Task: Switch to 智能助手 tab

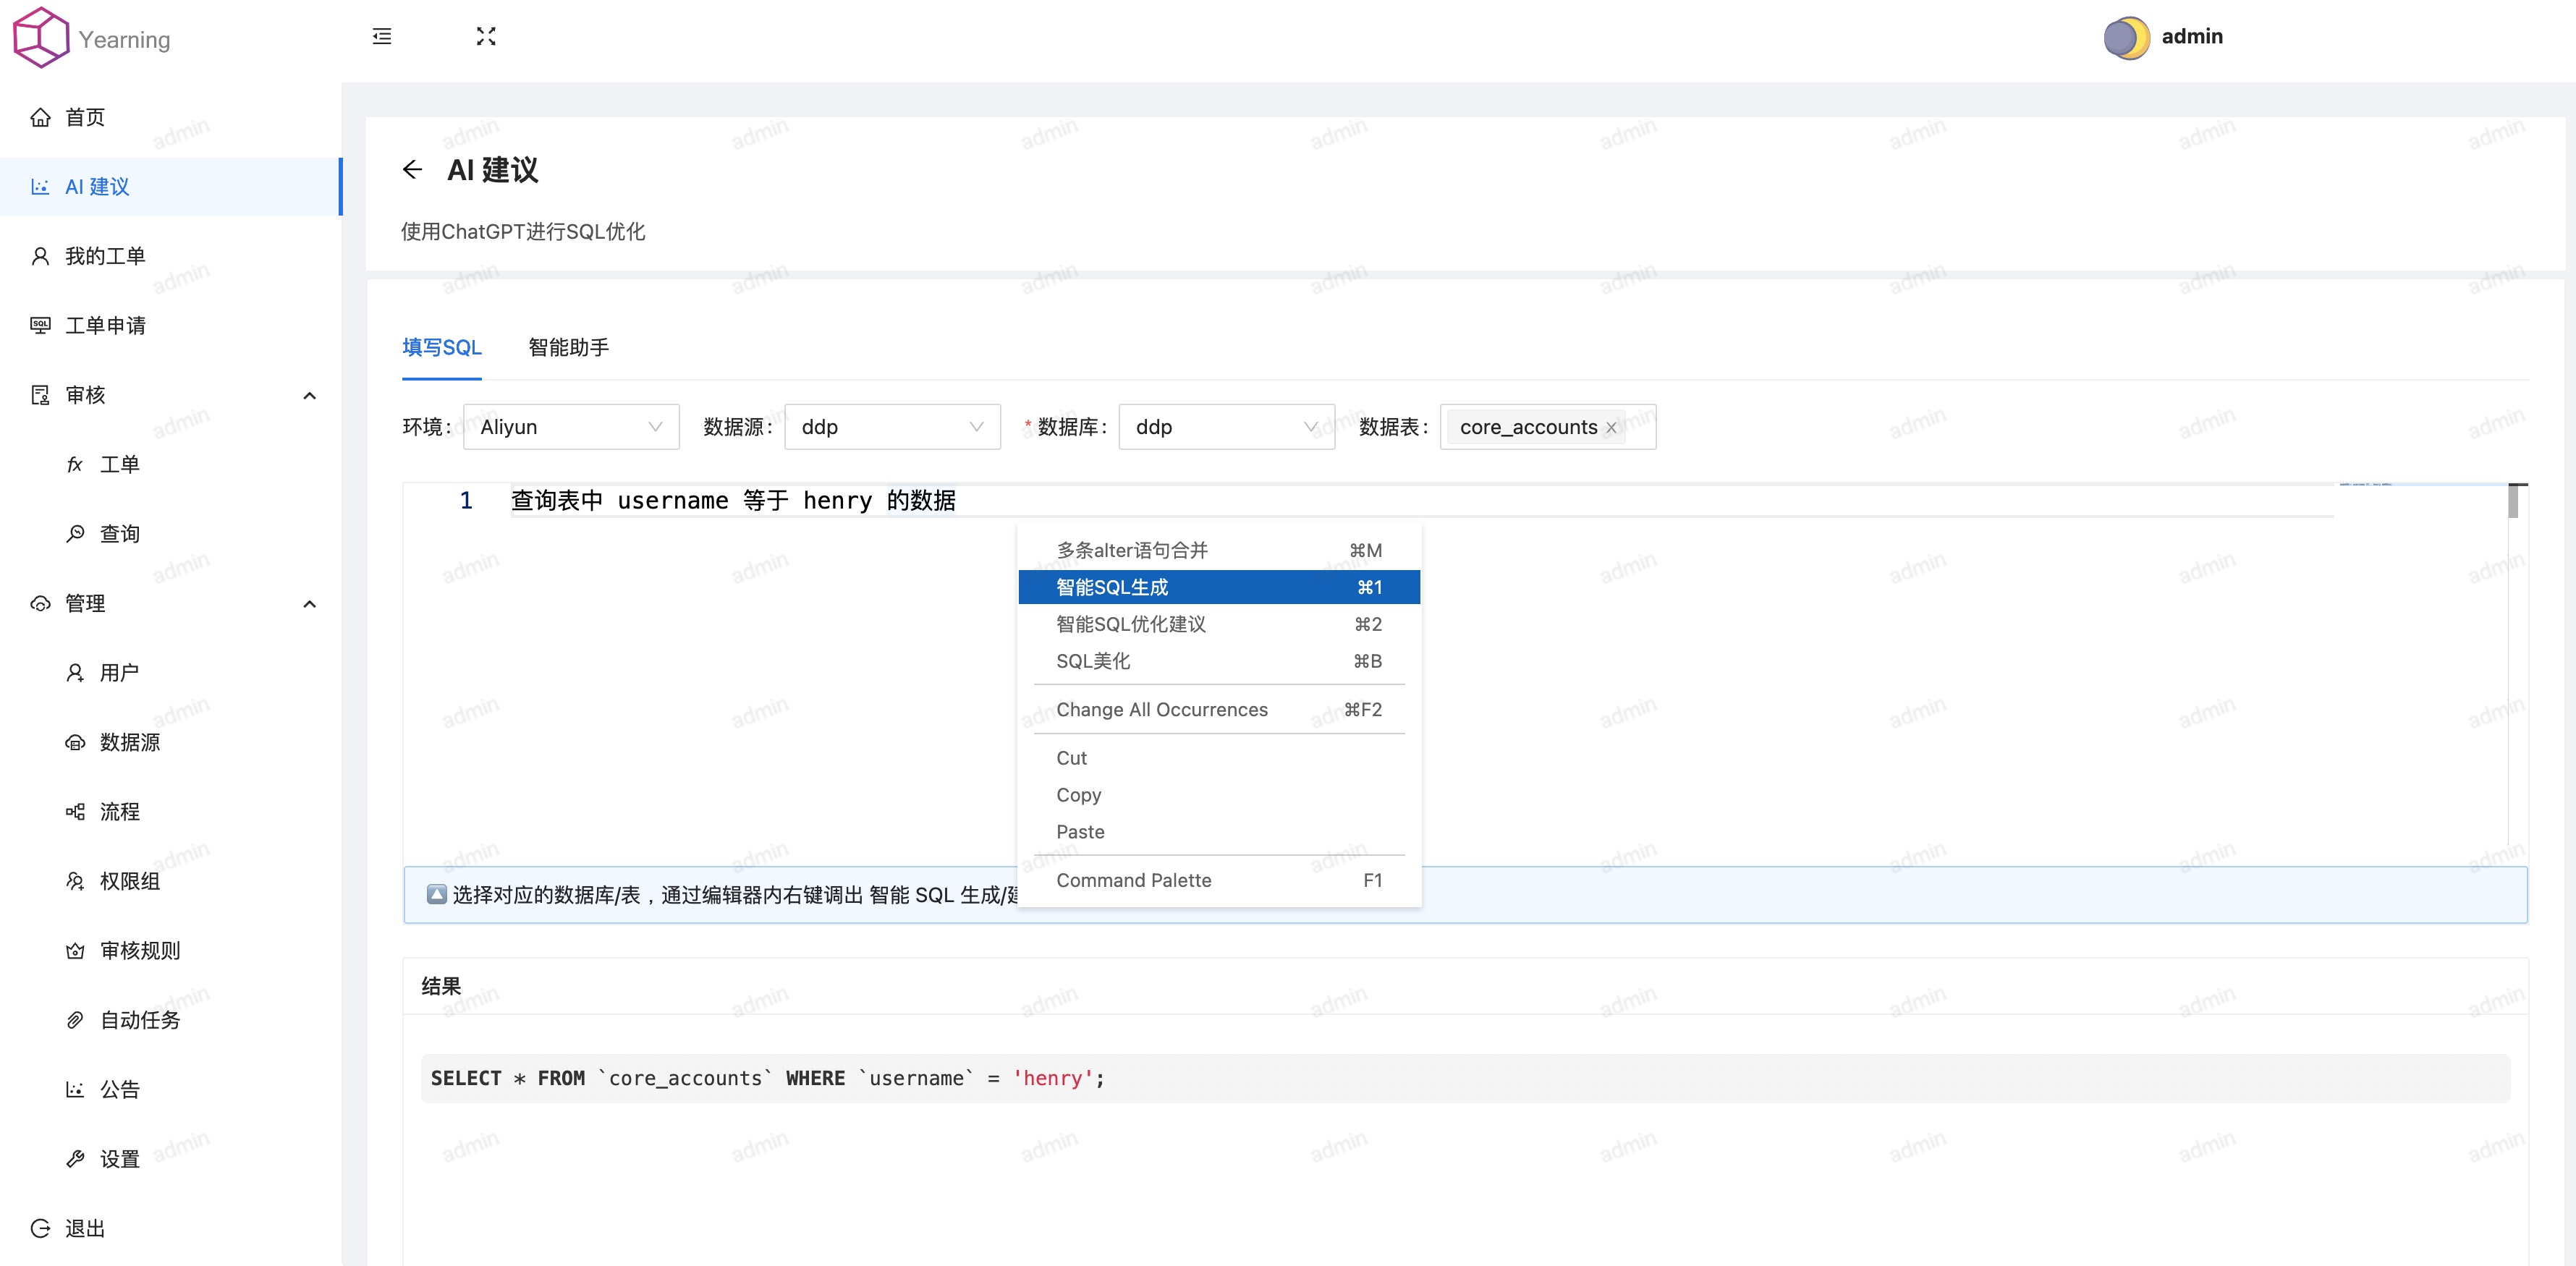Action: 572,347
